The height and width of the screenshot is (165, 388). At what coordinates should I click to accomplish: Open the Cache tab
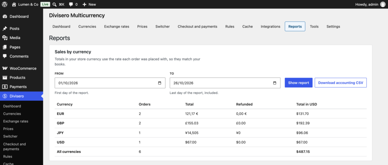(247, 26)
